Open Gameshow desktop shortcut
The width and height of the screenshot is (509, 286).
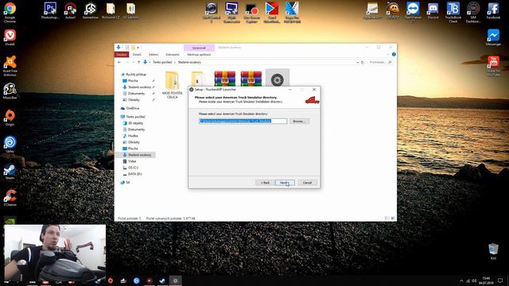[90, 10]
